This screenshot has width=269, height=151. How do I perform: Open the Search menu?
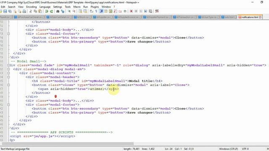click(x=12, y=7)
